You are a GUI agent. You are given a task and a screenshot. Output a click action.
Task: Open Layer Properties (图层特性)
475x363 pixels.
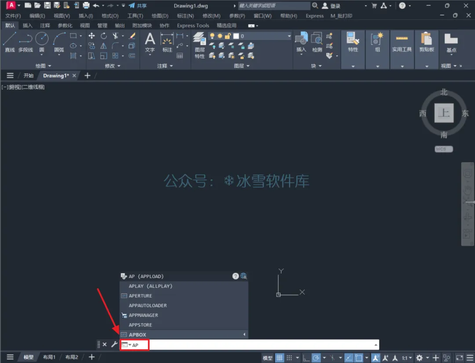(200, 45)
